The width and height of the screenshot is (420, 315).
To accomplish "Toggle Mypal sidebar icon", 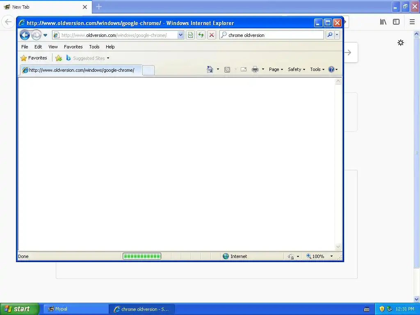I will [396, 22].
